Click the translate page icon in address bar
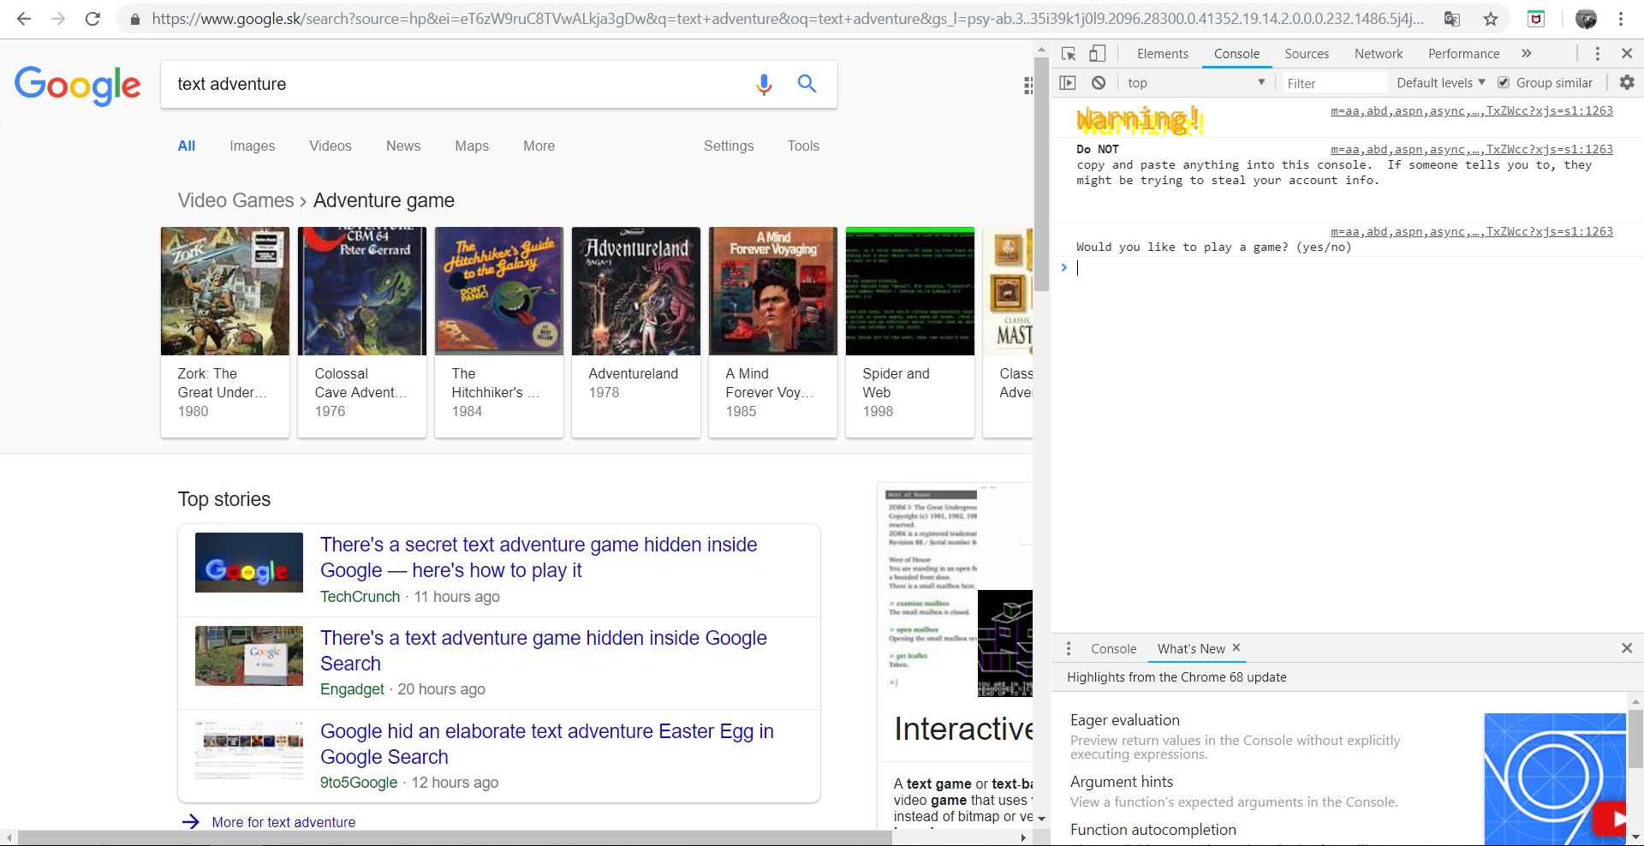This screenshot has height=846, width=1644. (1452, 19)
